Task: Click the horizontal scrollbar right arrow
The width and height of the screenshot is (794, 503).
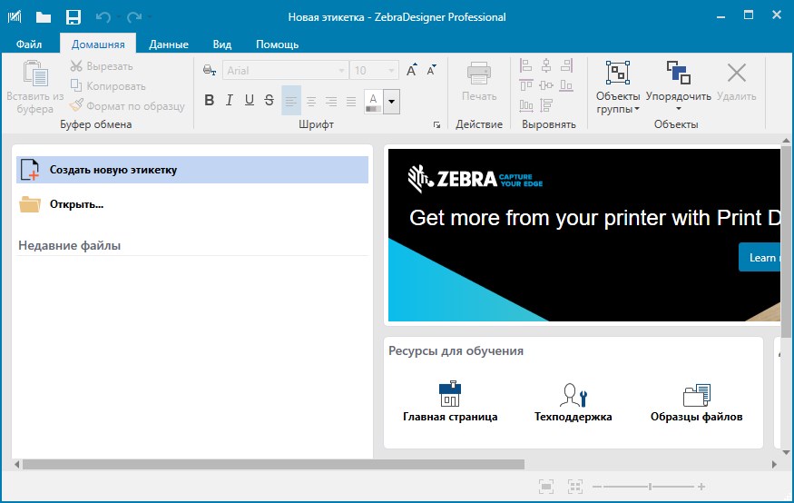Action: pos(774,464)
